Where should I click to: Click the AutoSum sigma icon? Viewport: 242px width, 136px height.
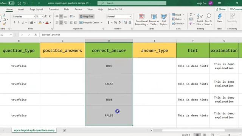click(x=191, y=15)
